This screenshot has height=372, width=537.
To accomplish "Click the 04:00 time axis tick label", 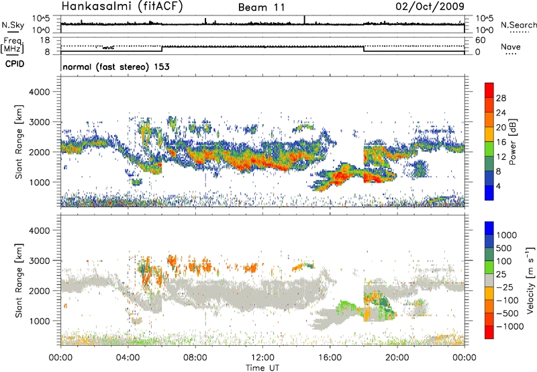I will click(128, 358).
